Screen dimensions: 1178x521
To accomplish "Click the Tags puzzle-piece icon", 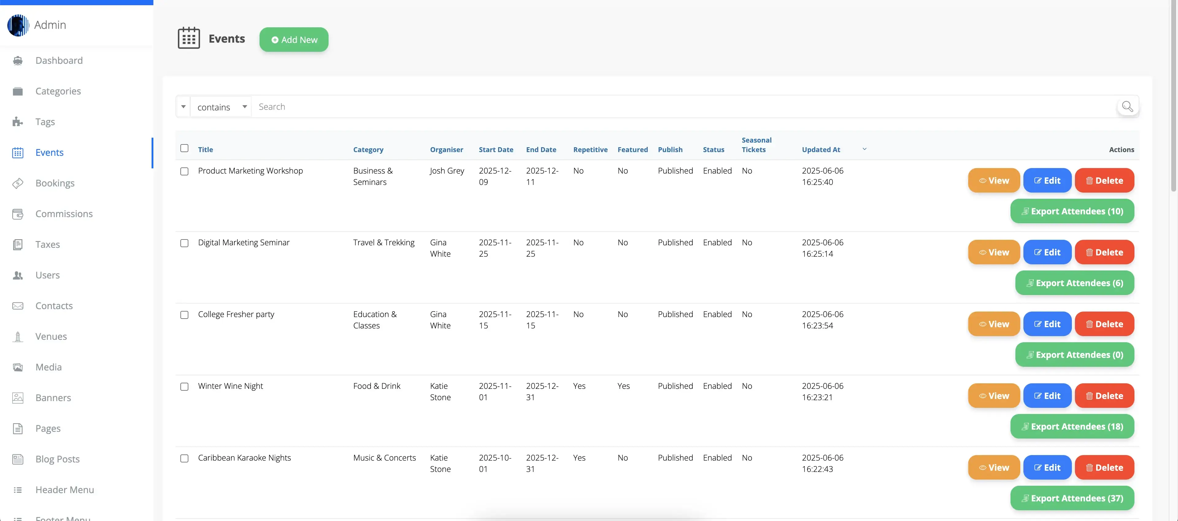I will [18, 121].
